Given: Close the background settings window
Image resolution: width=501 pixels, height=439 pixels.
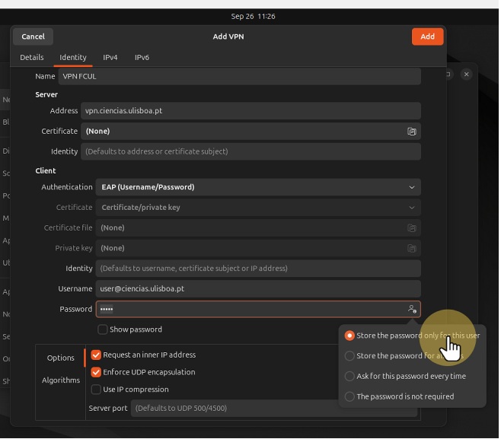Looking at the screenshot, I should 467,75.
